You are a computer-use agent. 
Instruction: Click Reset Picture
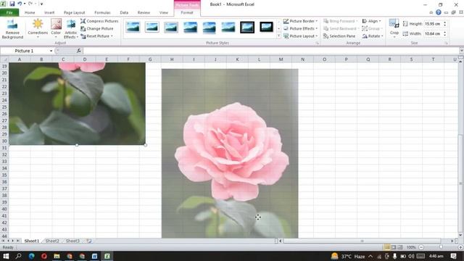[x=95, y=36]
